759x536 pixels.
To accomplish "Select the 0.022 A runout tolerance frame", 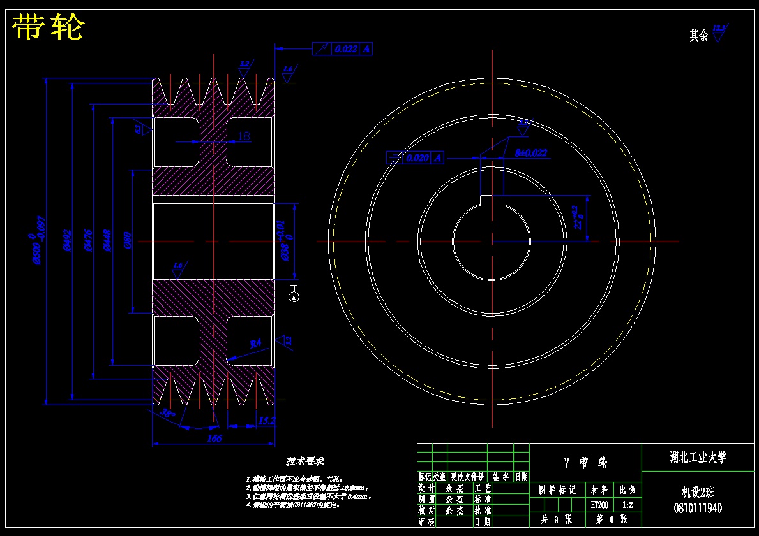I will coord(342,49).
